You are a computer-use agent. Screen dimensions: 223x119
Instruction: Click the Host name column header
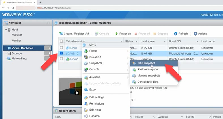pos(208,41)
